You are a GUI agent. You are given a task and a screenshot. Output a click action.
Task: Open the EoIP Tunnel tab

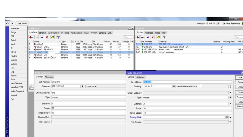(54, 32)
